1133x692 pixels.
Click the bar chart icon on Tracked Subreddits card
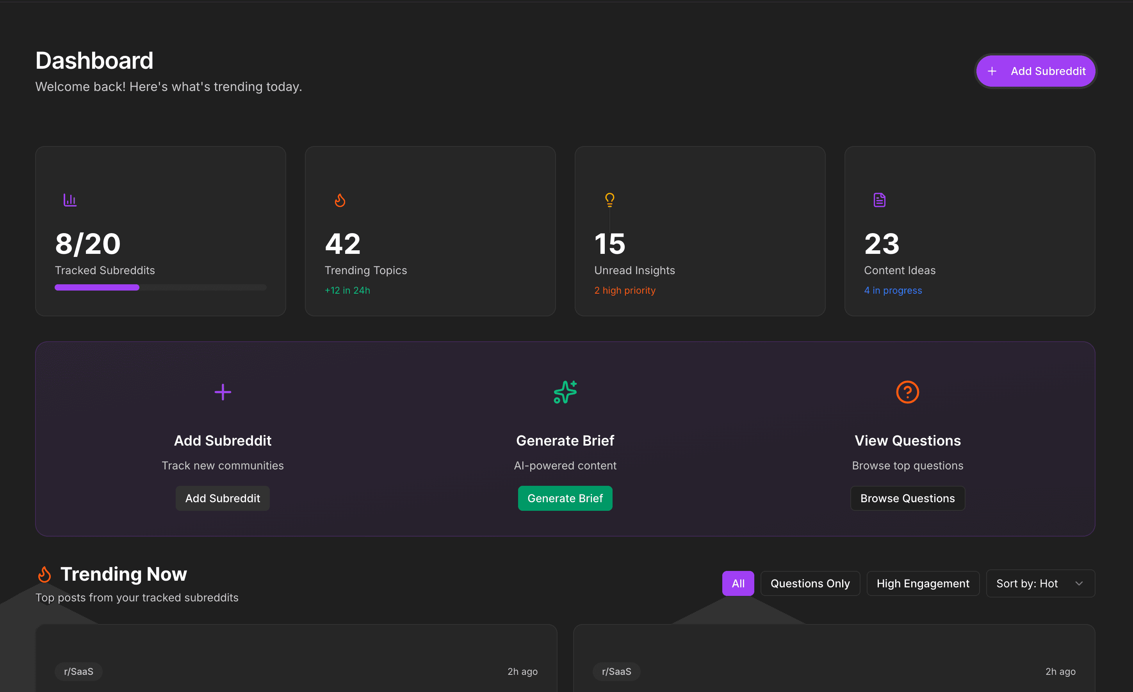70,200
